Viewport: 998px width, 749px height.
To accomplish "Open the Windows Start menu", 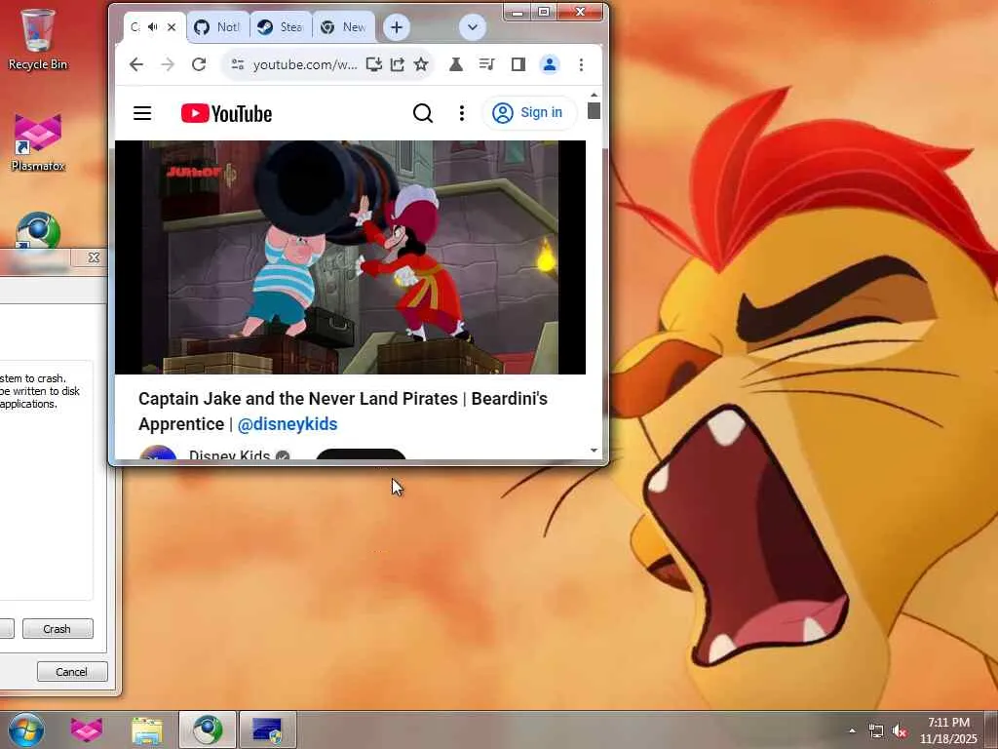I will coord(26,729).
